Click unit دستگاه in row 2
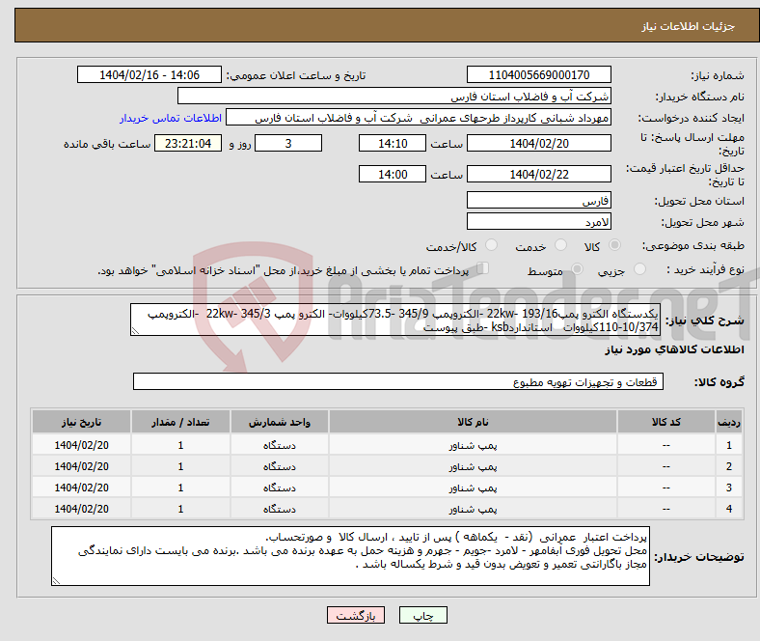760x641 pixels. click(x=280, y=467)
